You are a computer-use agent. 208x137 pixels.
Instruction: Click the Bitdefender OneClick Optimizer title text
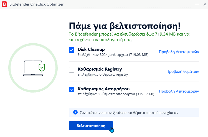click(x=37, y=4)
